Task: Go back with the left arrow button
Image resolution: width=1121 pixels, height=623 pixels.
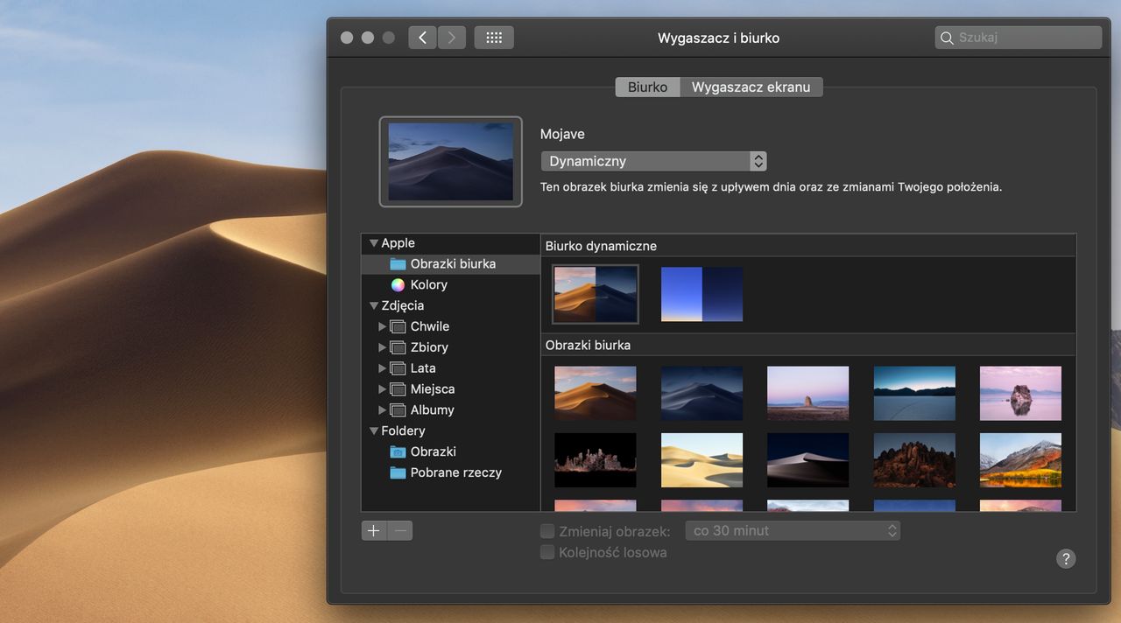Action: coord(422,38)
